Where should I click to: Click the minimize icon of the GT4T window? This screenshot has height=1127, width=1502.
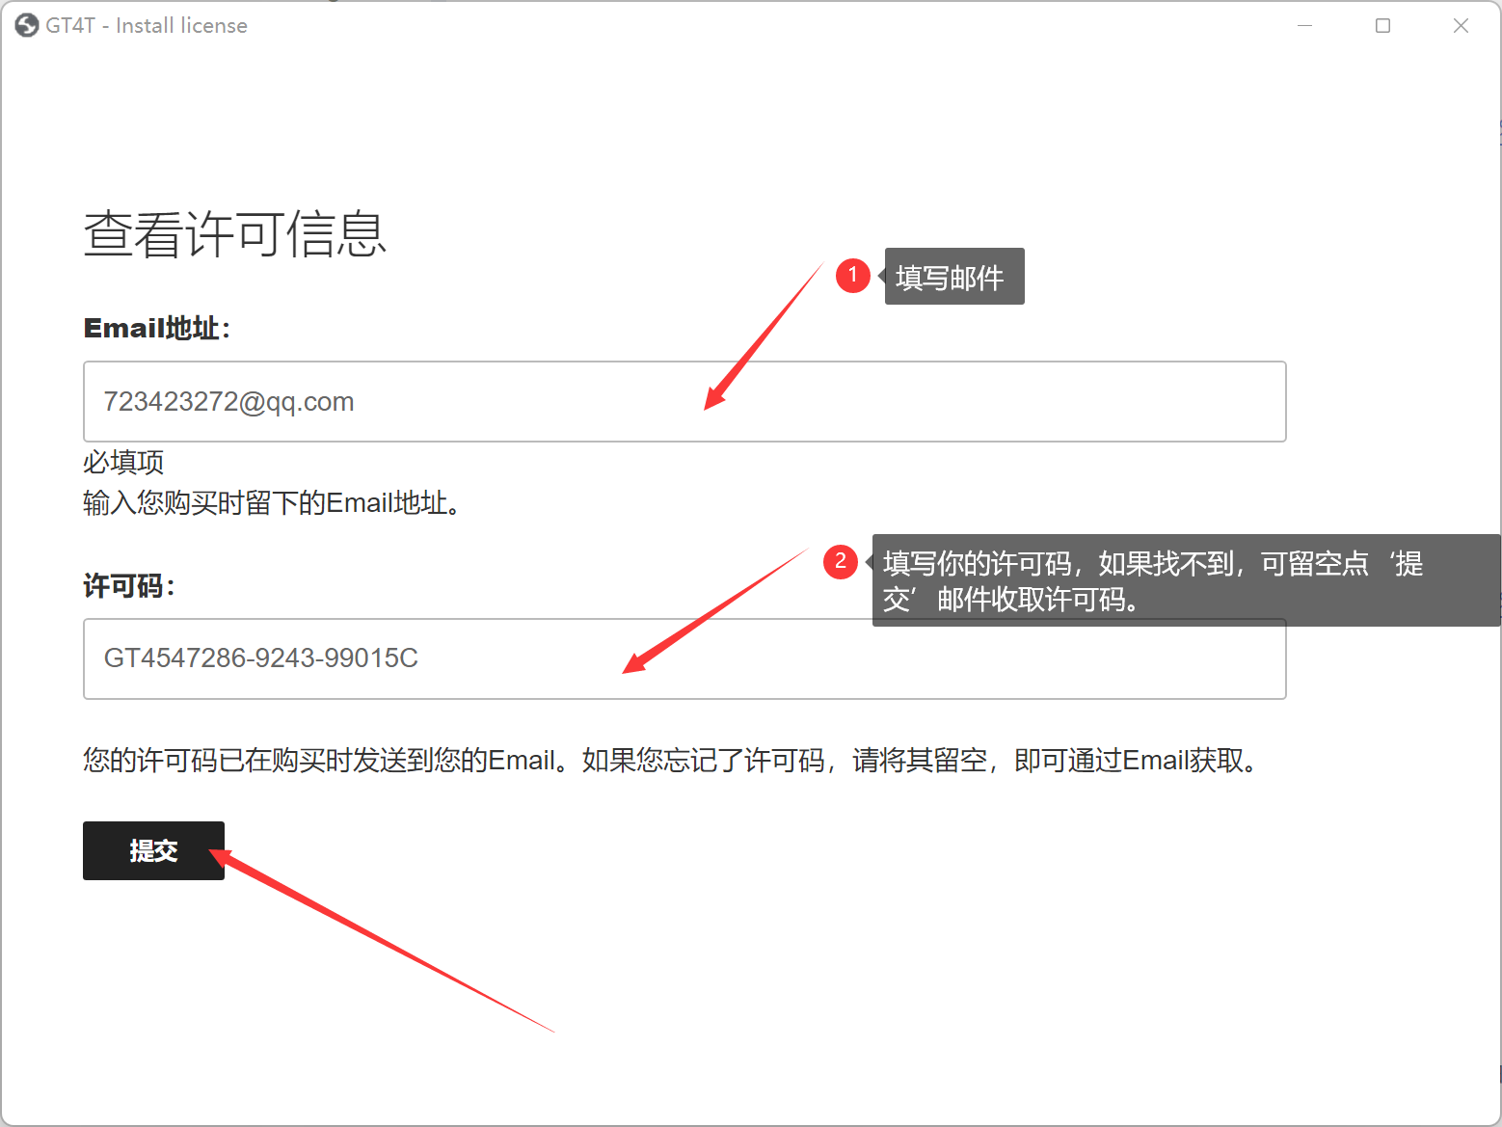(1304, 25)
